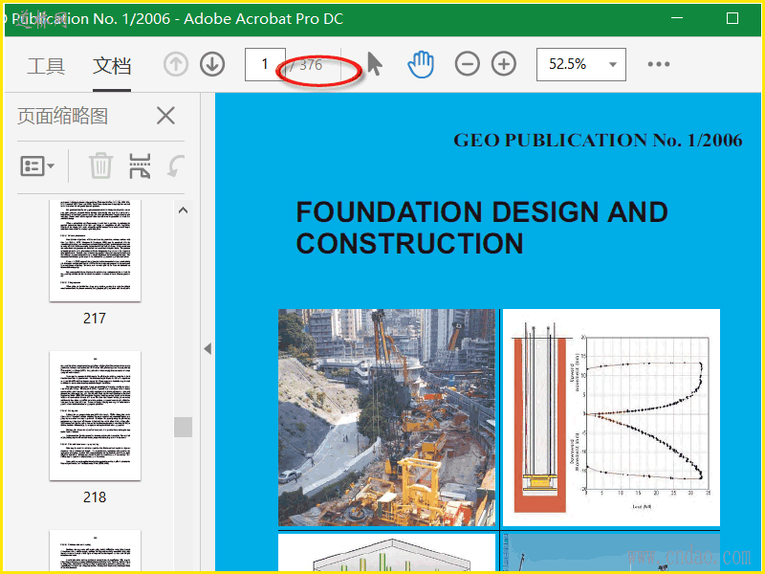Click the FOUNDATION DESIGN AND CONSTRUCTION title
Image resolution: width=765 pixels, height=574 pixels.
[482, 228]
